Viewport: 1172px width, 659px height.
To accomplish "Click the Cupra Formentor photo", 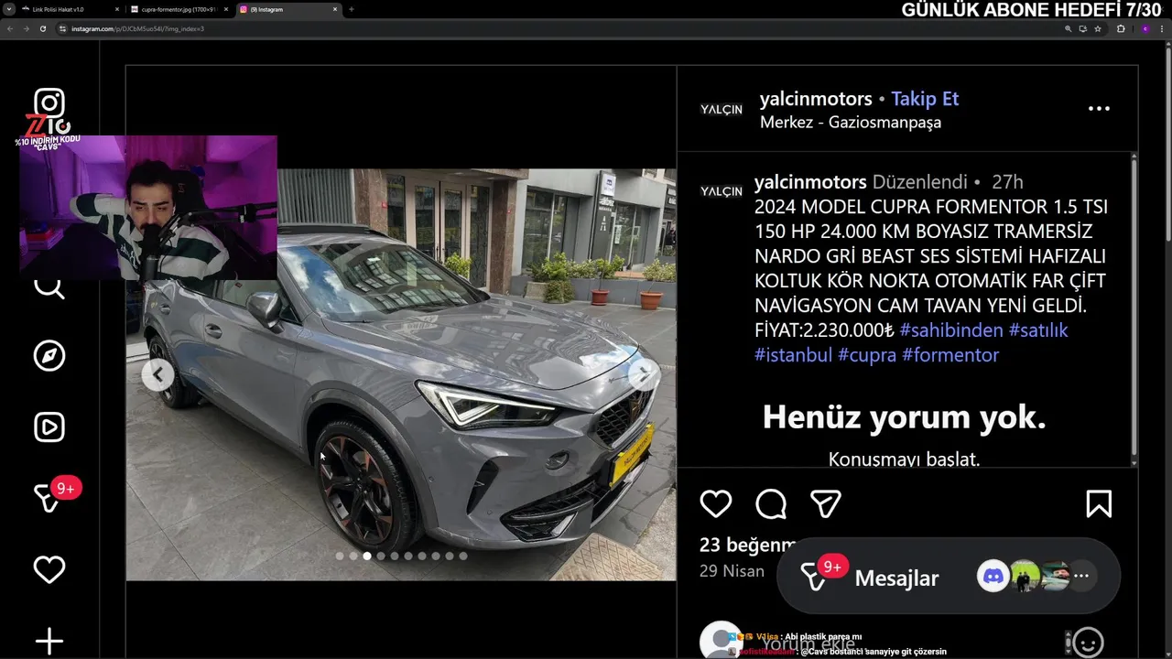I will [401, 374].
